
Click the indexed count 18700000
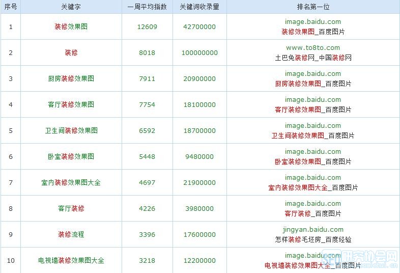(x=199, y=131)
